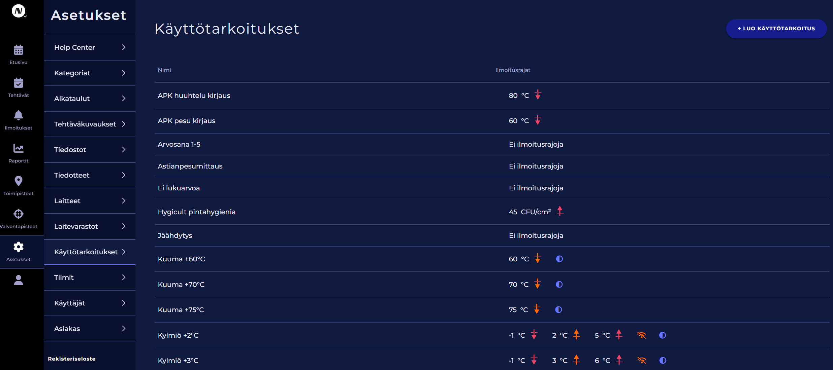
Task: Click half-circle indicator on Kylmiö +3°C row
Action: 663,360
